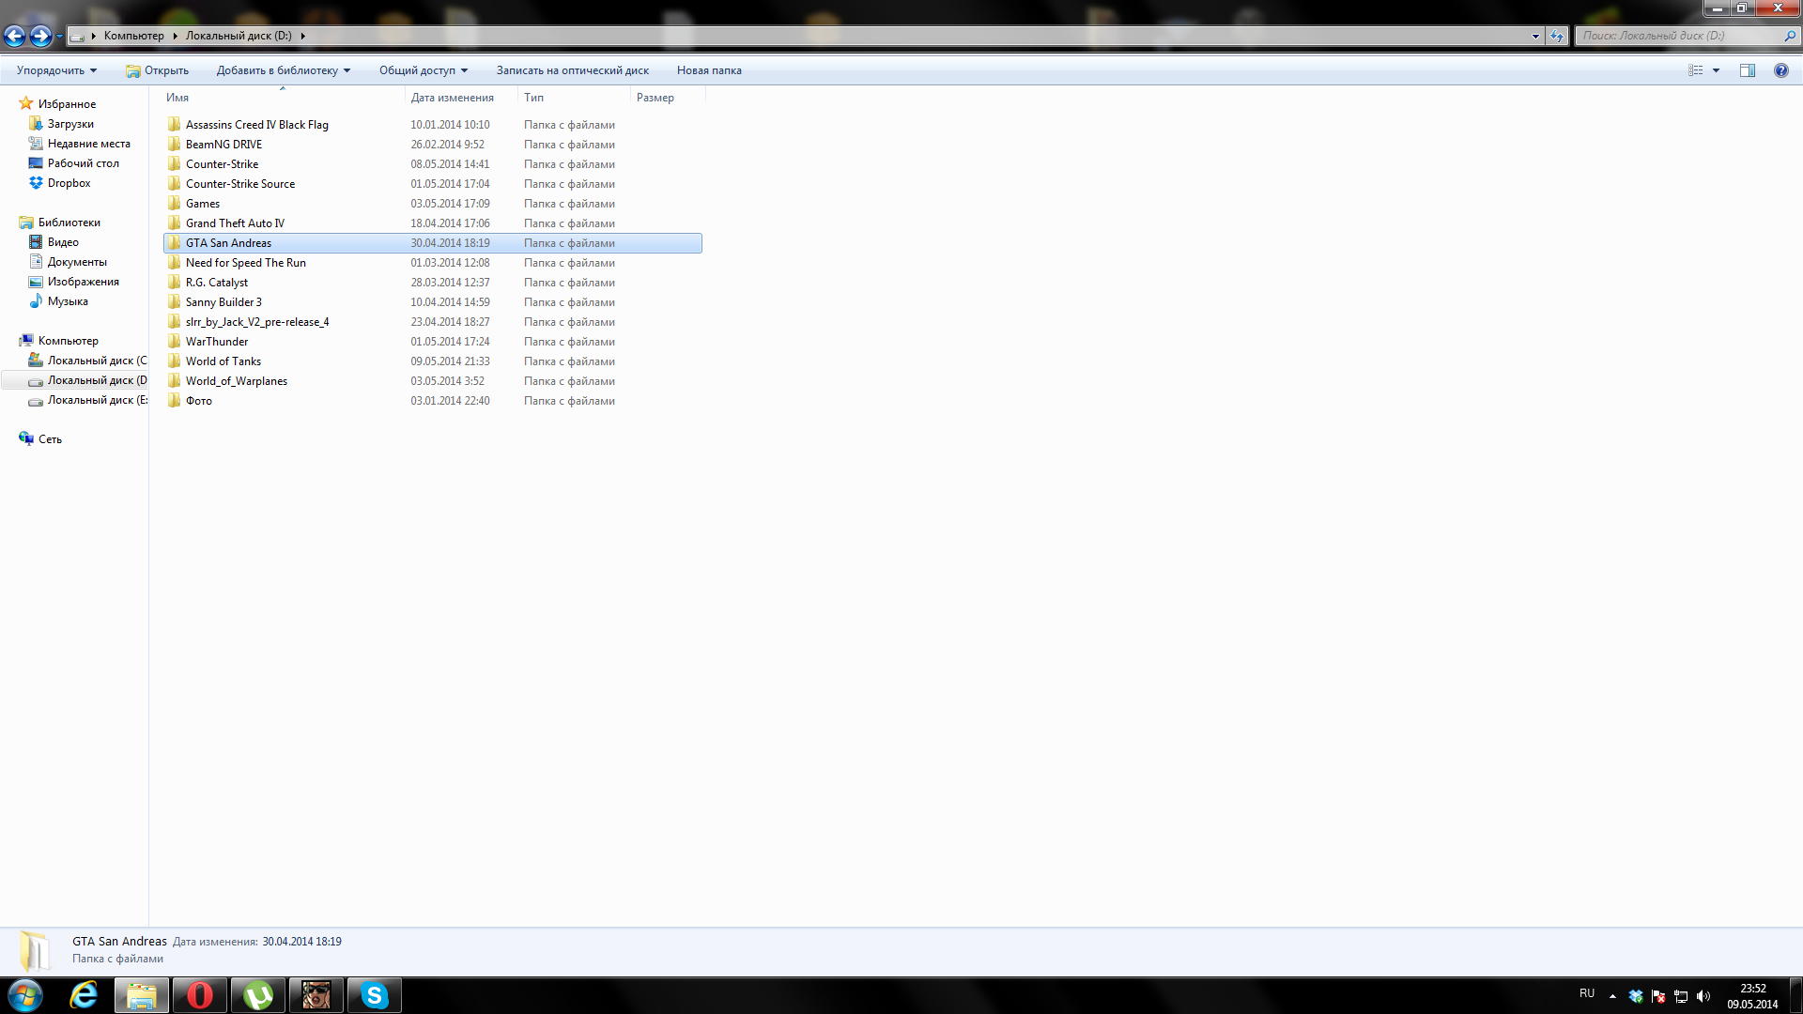The image size is (1803, 1014).
Task: Open the Упорядочить dropdown menu
Action: (x=56, y=70)
